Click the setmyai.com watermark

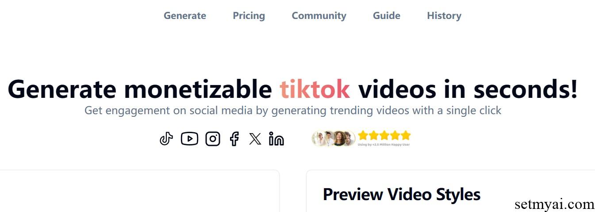click(555, 205)
